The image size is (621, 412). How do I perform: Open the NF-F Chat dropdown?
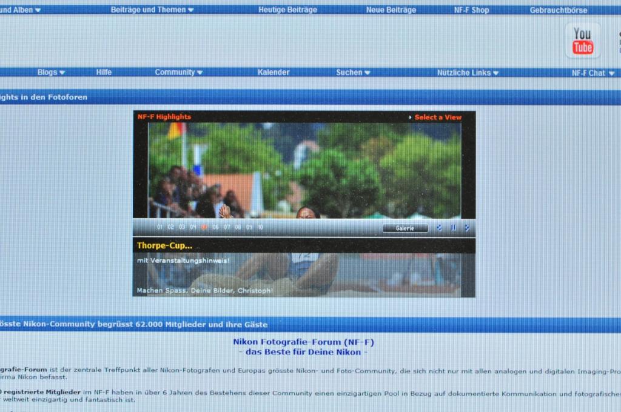point(593,73)
